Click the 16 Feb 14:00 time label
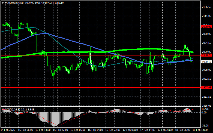Image resolution: width=213 pixels, height=133 pixels. click(95, 130)
